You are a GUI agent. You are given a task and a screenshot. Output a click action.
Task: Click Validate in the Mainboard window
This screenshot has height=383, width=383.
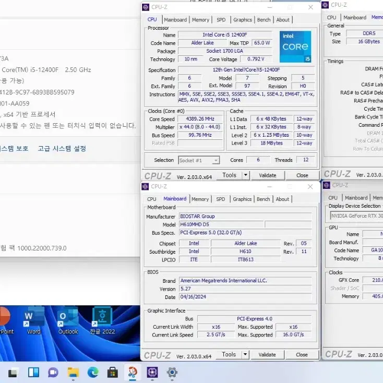pos(267,355)
